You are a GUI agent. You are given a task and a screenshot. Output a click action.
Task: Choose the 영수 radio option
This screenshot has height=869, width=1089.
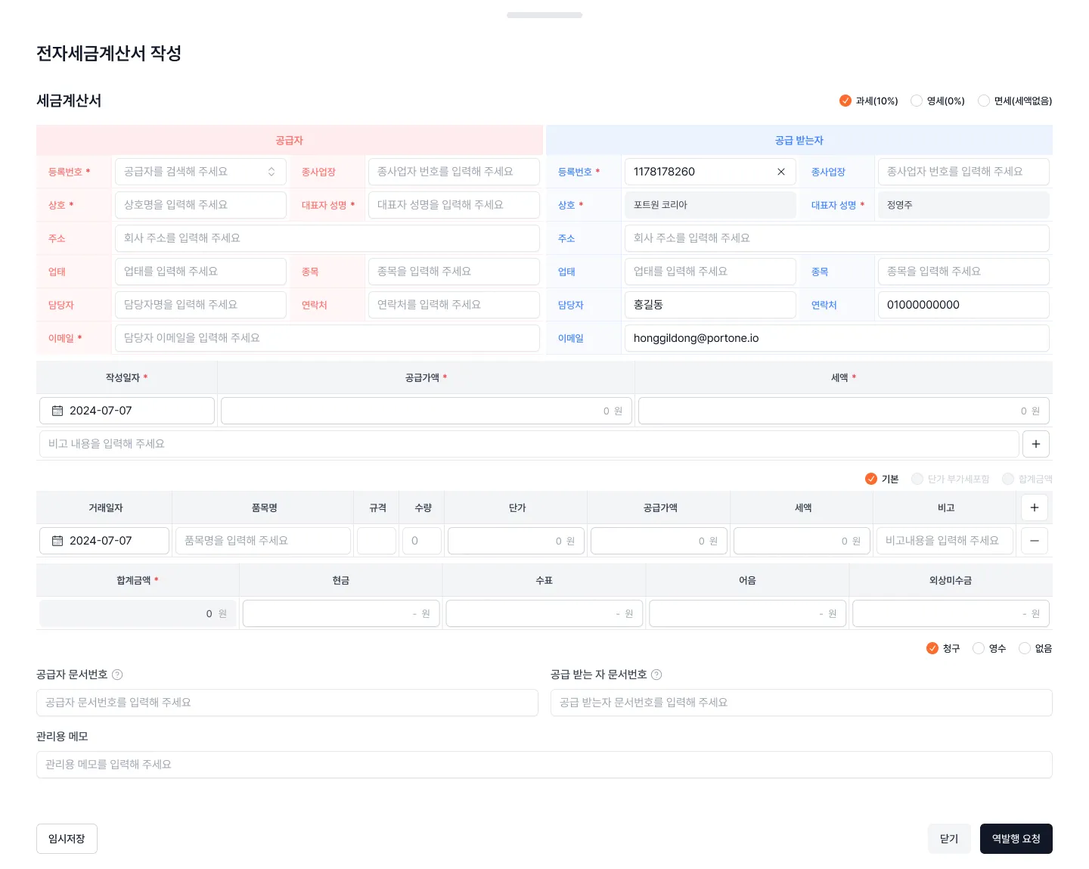click(979, 648)
